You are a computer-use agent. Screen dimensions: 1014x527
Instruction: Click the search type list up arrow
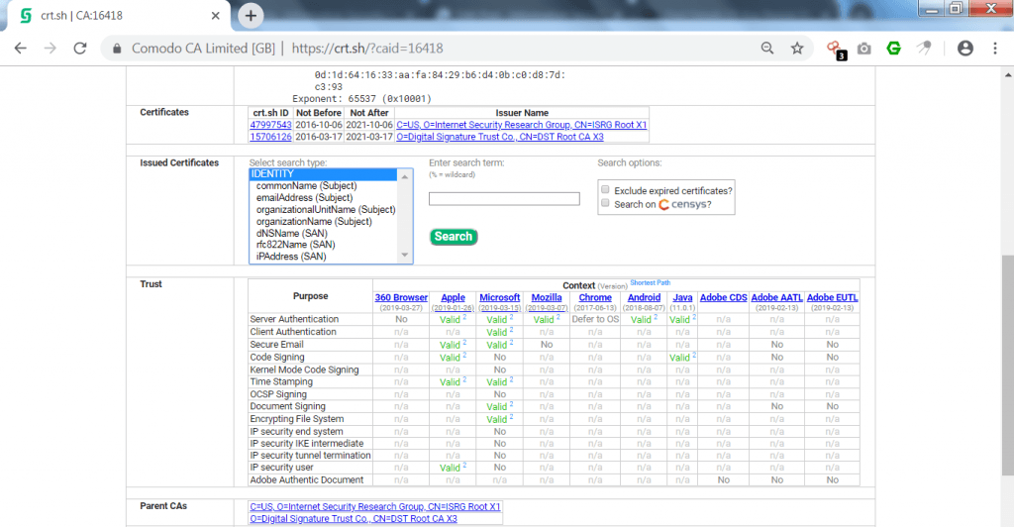pos(405,176)
